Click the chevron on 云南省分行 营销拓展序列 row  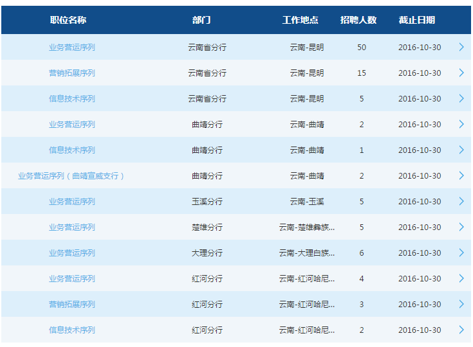(x=461, y=73)
